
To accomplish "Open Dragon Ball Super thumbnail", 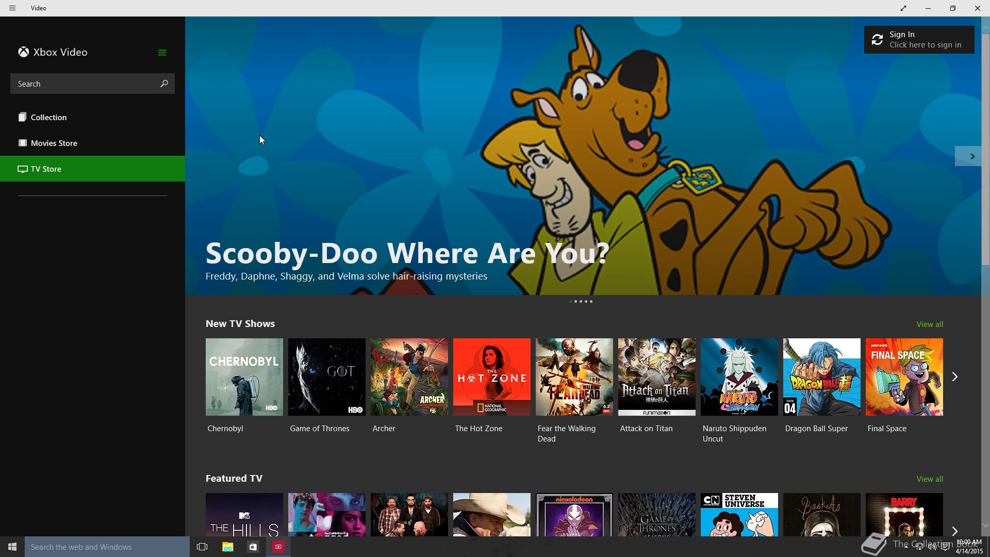I will 822,377.
